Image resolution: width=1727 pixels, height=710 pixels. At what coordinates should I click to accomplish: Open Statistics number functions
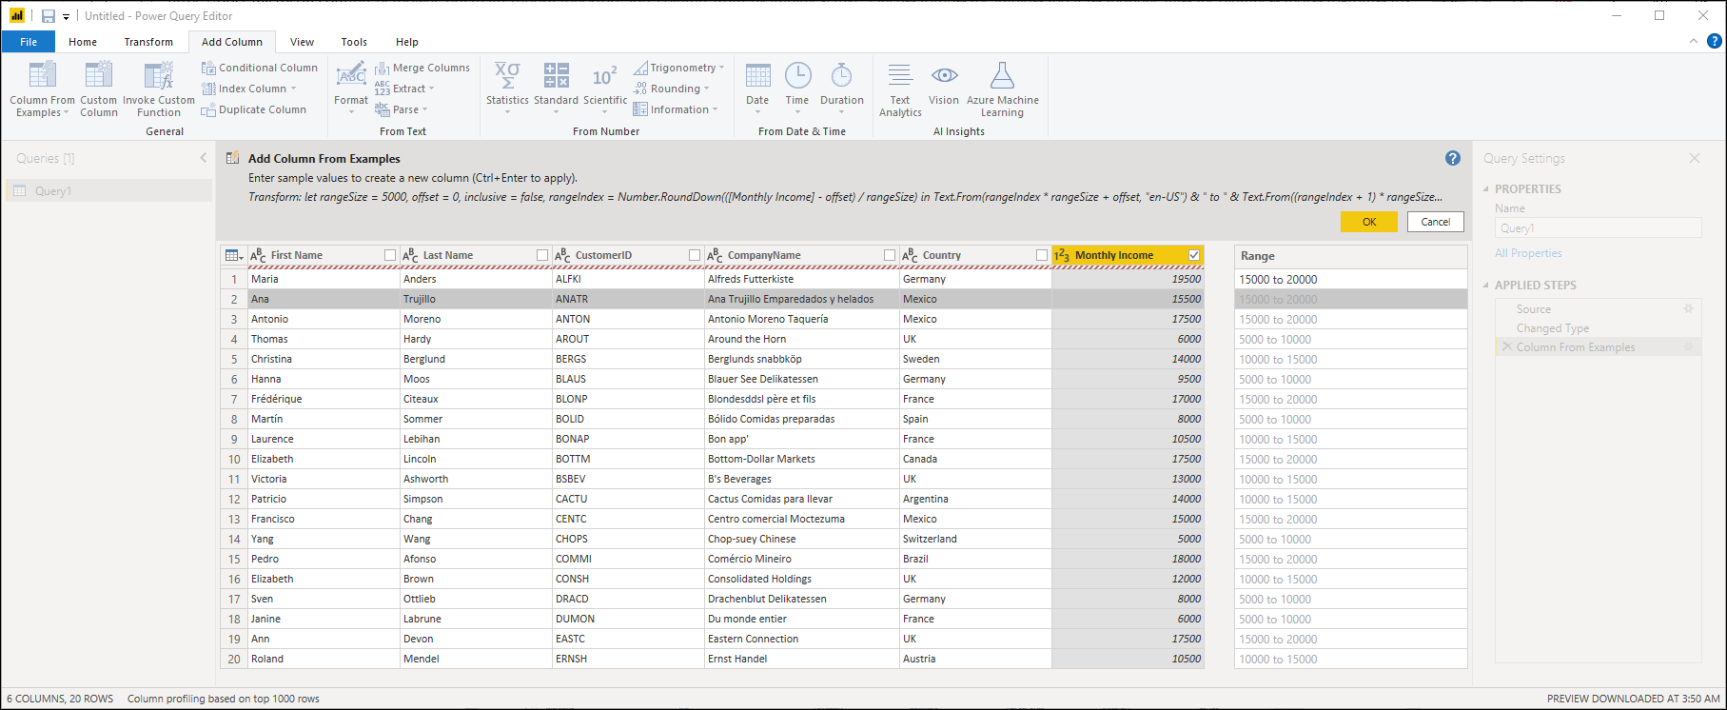pos(507,89)
